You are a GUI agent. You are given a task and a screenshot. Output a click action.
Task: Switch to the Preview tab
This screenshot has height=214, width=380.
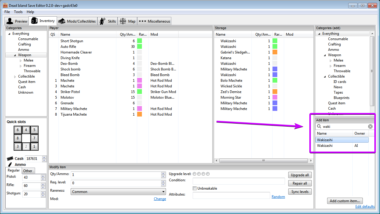point(17,21)
